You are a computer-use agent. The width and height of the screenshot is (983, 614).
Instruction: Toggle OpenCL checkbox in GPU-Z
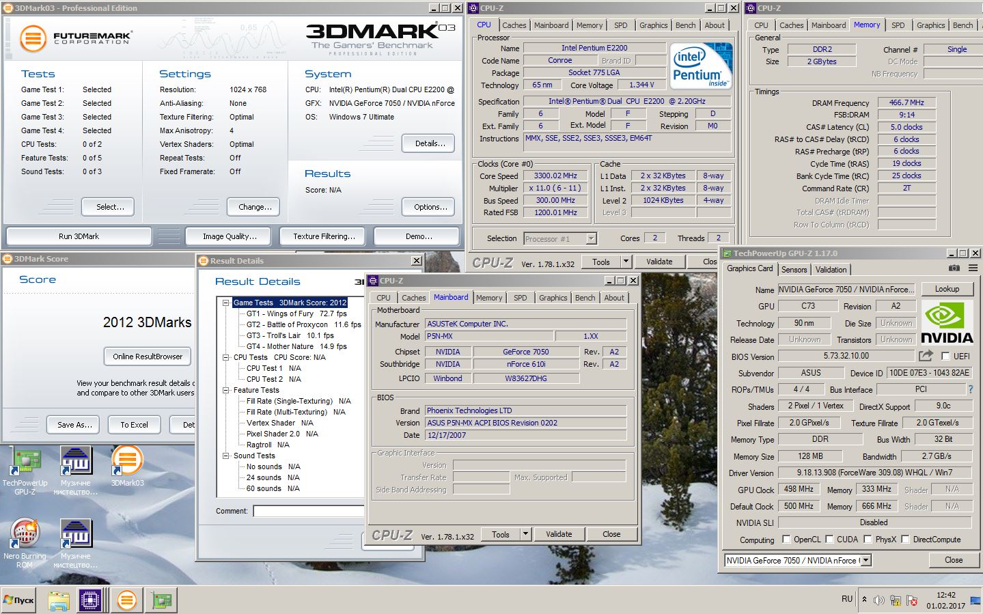786,540
